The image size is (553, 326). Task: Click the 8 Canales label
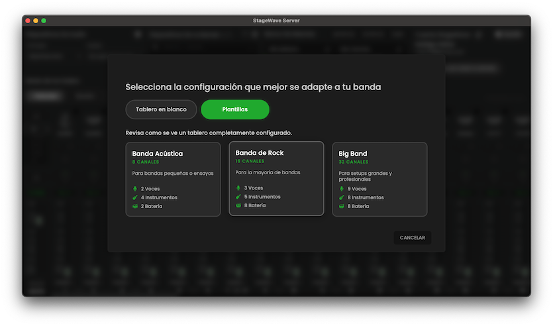coord(146,162)
